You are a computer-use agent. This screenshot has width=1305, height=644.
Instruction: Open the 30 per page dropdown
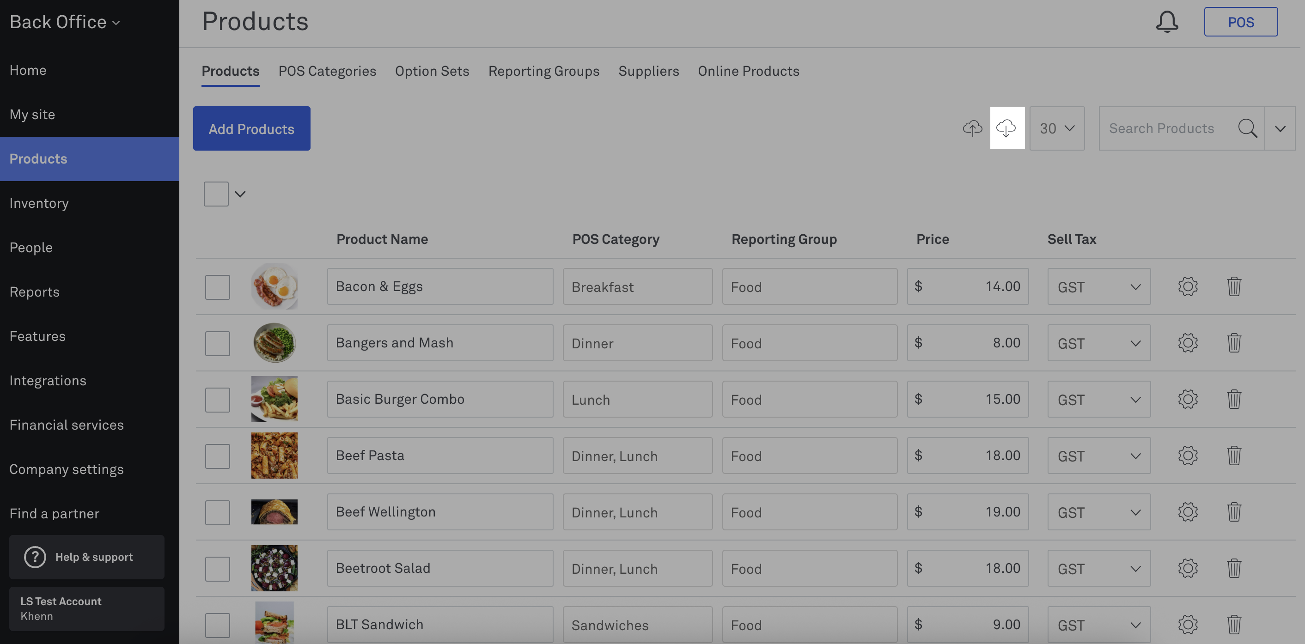point(1057,128)
